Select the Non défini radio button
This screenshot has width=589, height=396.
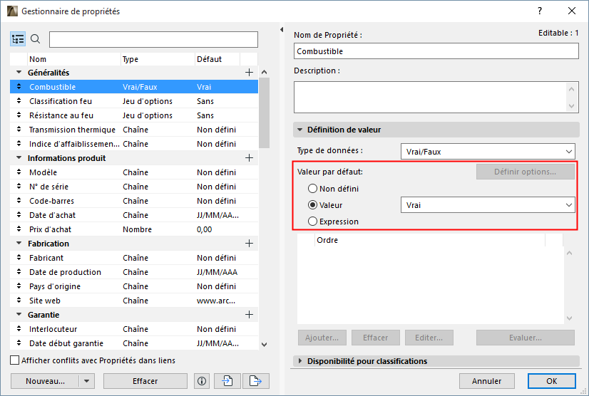pos(312,189)
